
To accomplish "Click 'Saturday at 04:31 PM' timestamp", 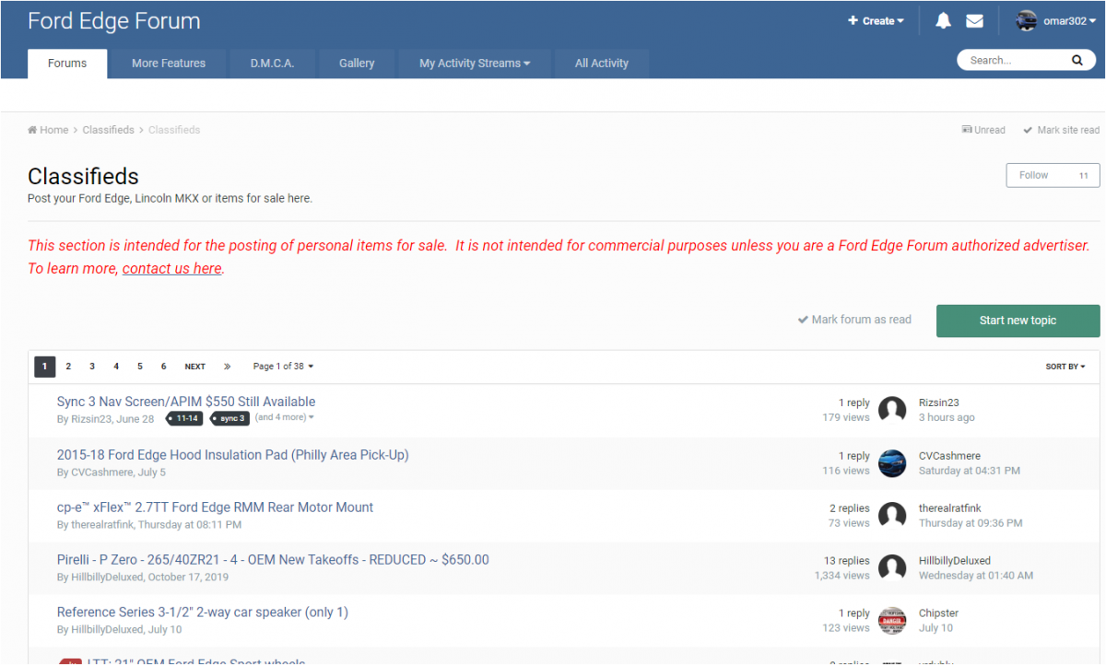I will (x=970, y=471).
